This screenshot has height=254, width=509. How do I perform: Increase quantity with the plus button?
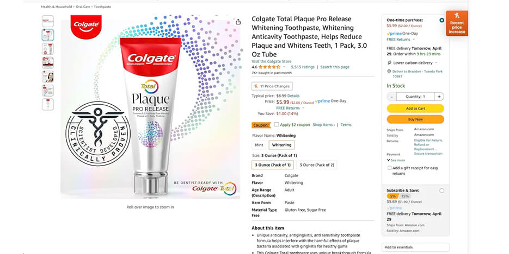click(439, 97)
